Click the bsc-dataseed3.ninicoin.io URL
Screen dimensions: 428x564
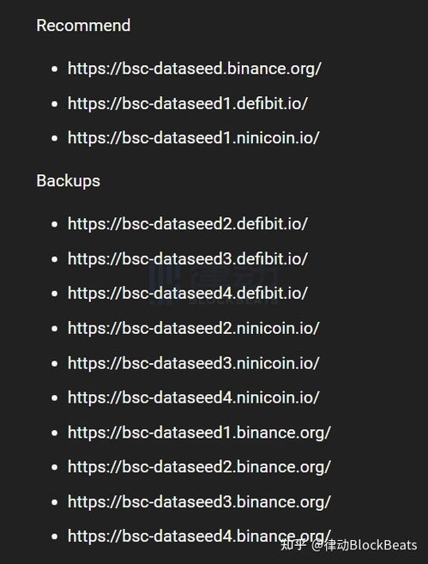[193, 363]
